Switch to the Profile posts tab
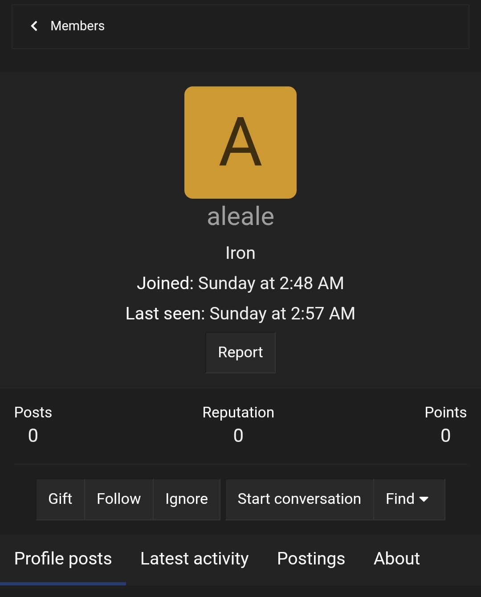The image size is (481, 597). (63, 559)
